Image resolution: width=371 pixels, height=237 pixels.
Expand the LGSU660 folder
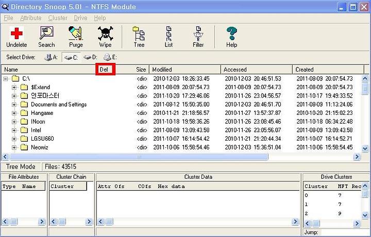coord(14,139)
